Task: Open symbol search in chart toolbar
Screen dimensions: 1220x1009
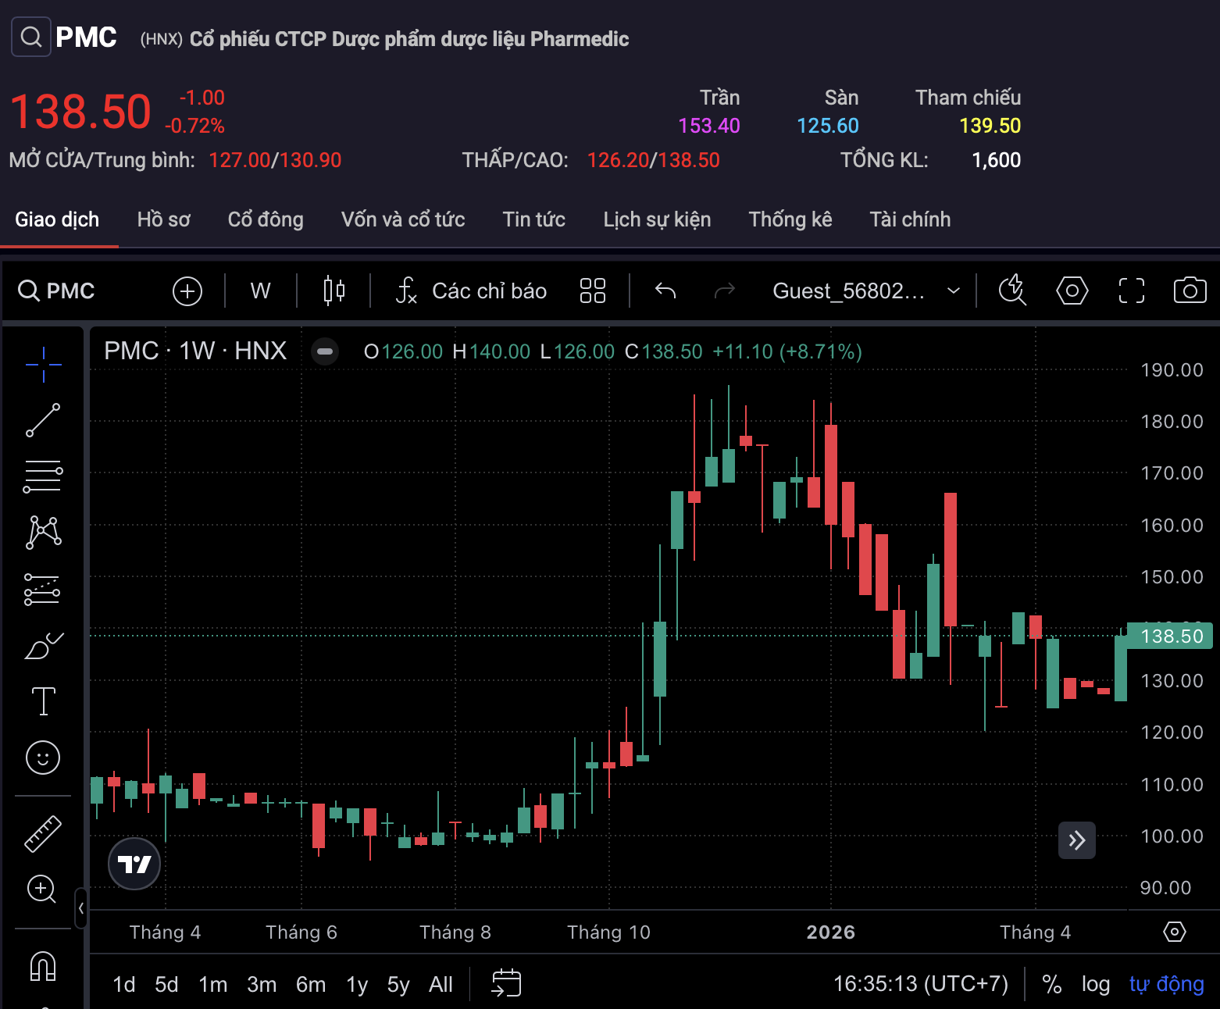Action: coord(56,291)
